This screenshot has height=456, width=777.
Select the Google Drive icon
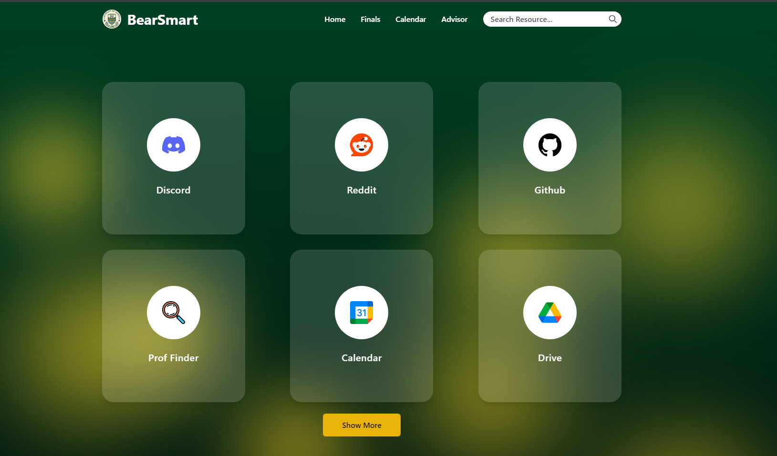tap(549, 313)
